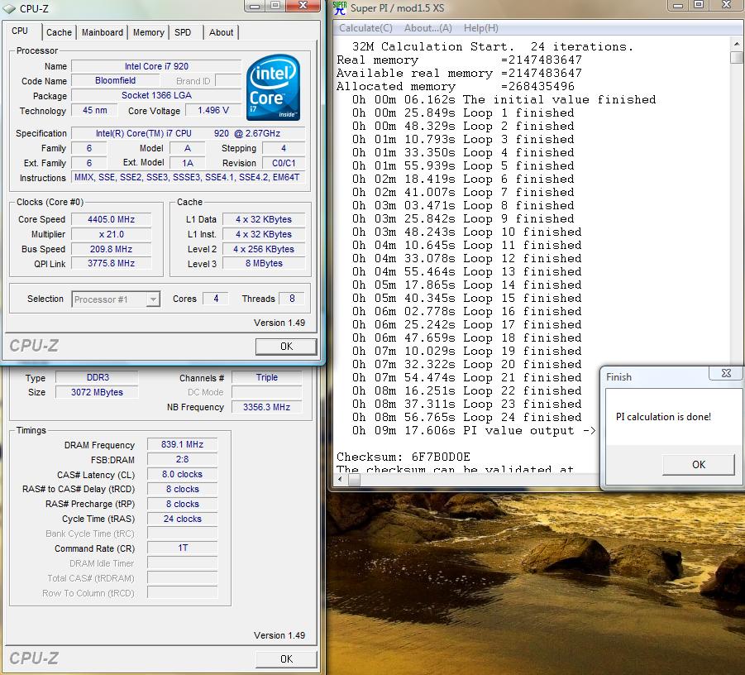The width and height of the screenshot is (745, 675).
Task: Click the processor Name field Intel Core i7 920
Action: tap(156, 66)
